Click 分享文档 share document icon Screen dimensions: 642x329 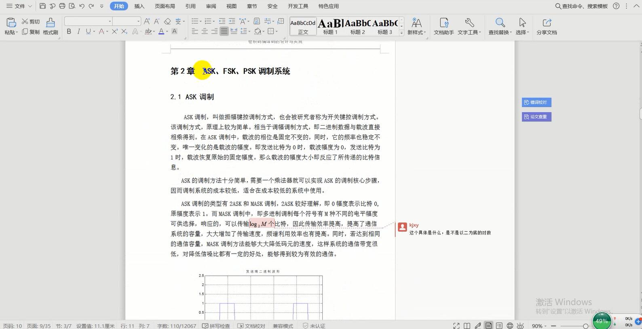point(547,26)
